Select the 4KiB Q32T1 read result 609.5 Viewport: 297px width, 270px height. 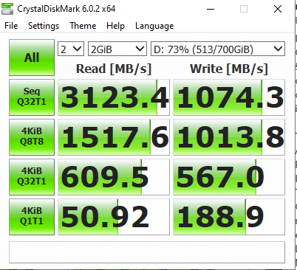tap(114, 177)
